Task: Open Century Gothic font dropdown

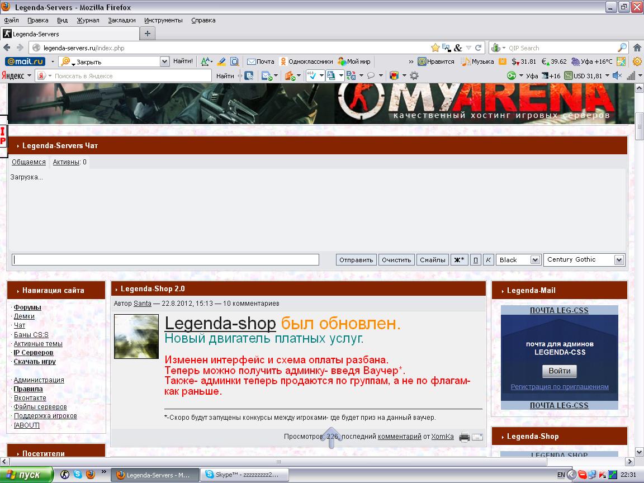Action: [x=584, y=259]
